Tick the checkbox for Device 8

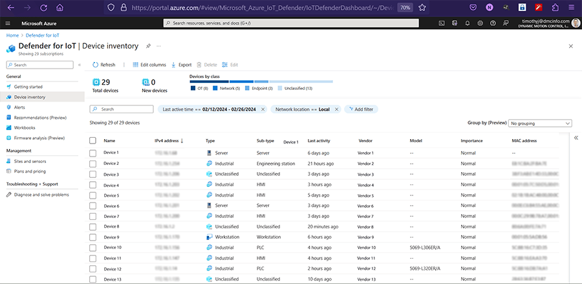point(92,226)
